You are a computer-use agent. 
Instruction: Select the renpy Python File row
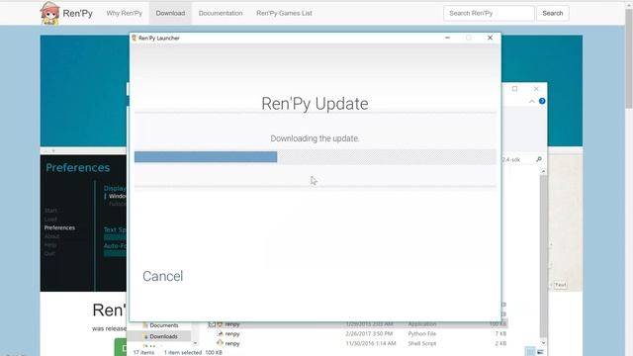click(x=357, y=334)
